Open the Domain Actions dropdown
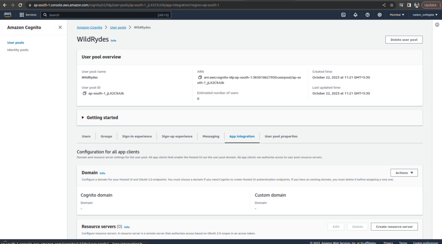 [404, 173]
